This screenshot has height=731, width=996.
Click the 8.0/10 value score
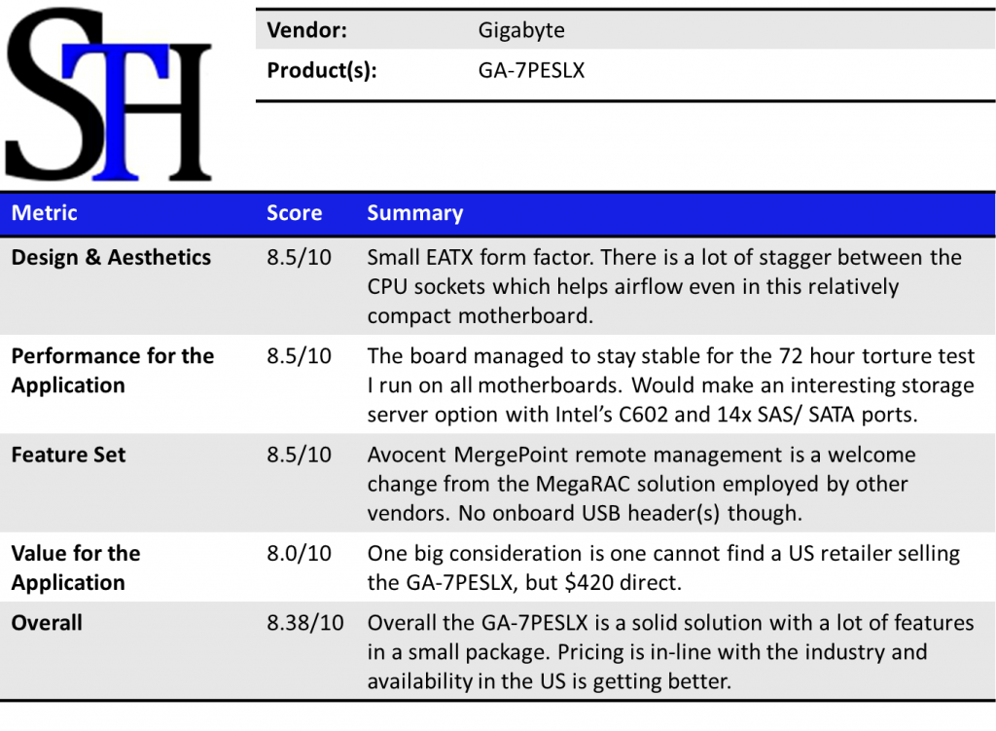click(x=299, y=554)
